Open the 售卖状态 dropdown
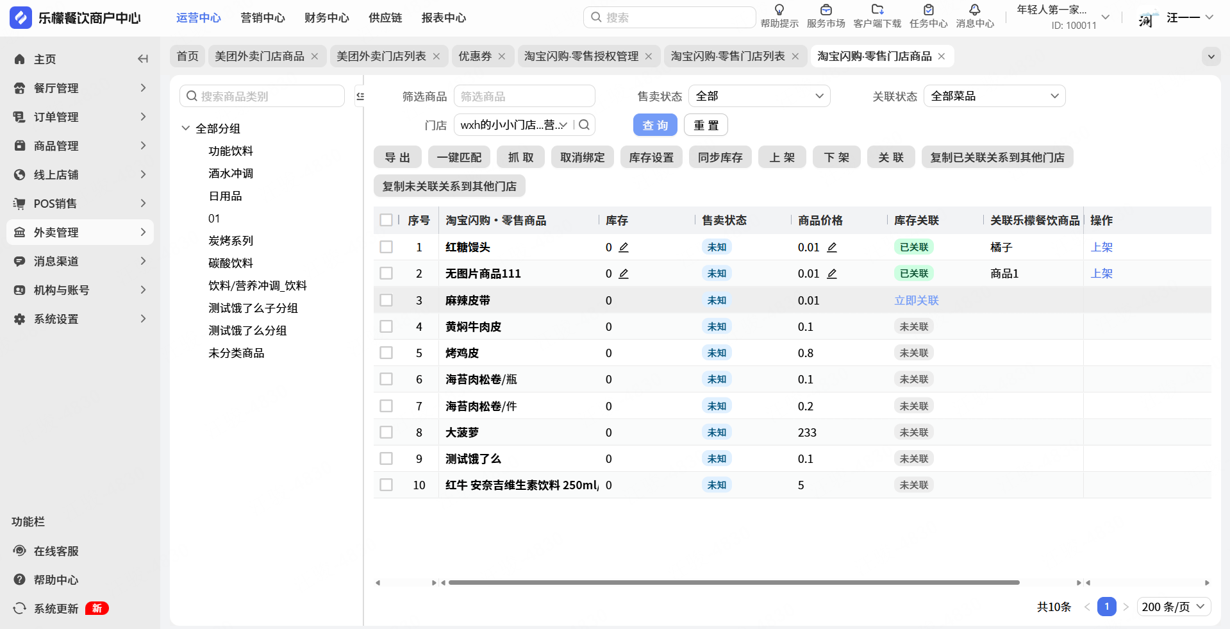The image size is (1230, 629). [x=760, y=96]
